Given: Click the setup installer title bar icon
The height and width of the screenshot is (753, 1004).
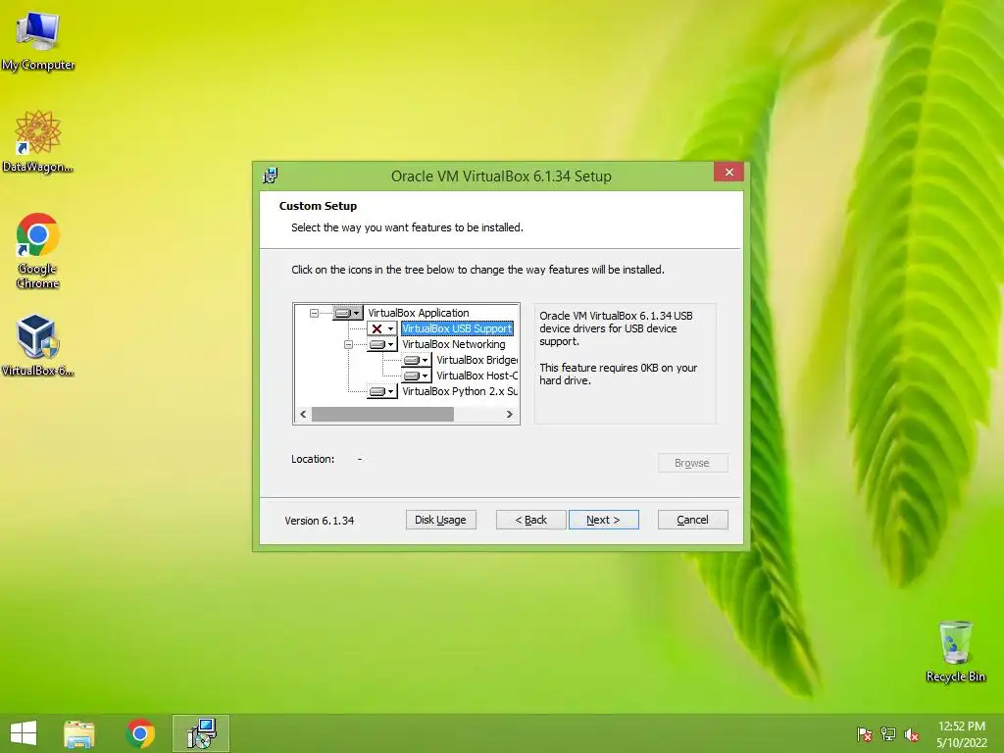Looking at the screenshot, I should coord(271,176).
